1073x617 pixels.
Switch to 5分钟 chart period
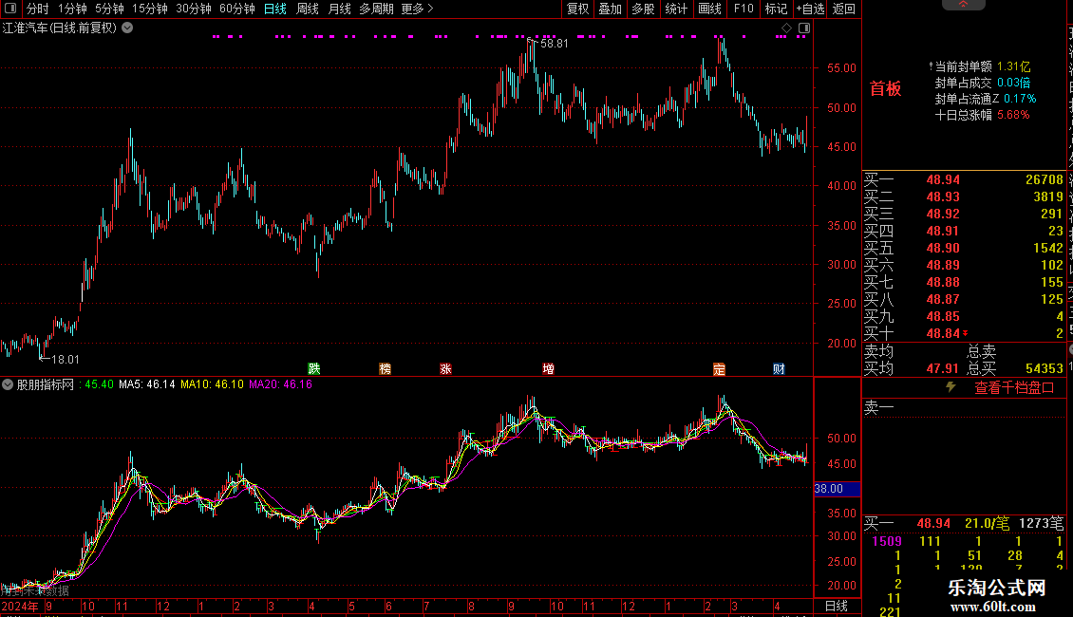pos(109,9)
